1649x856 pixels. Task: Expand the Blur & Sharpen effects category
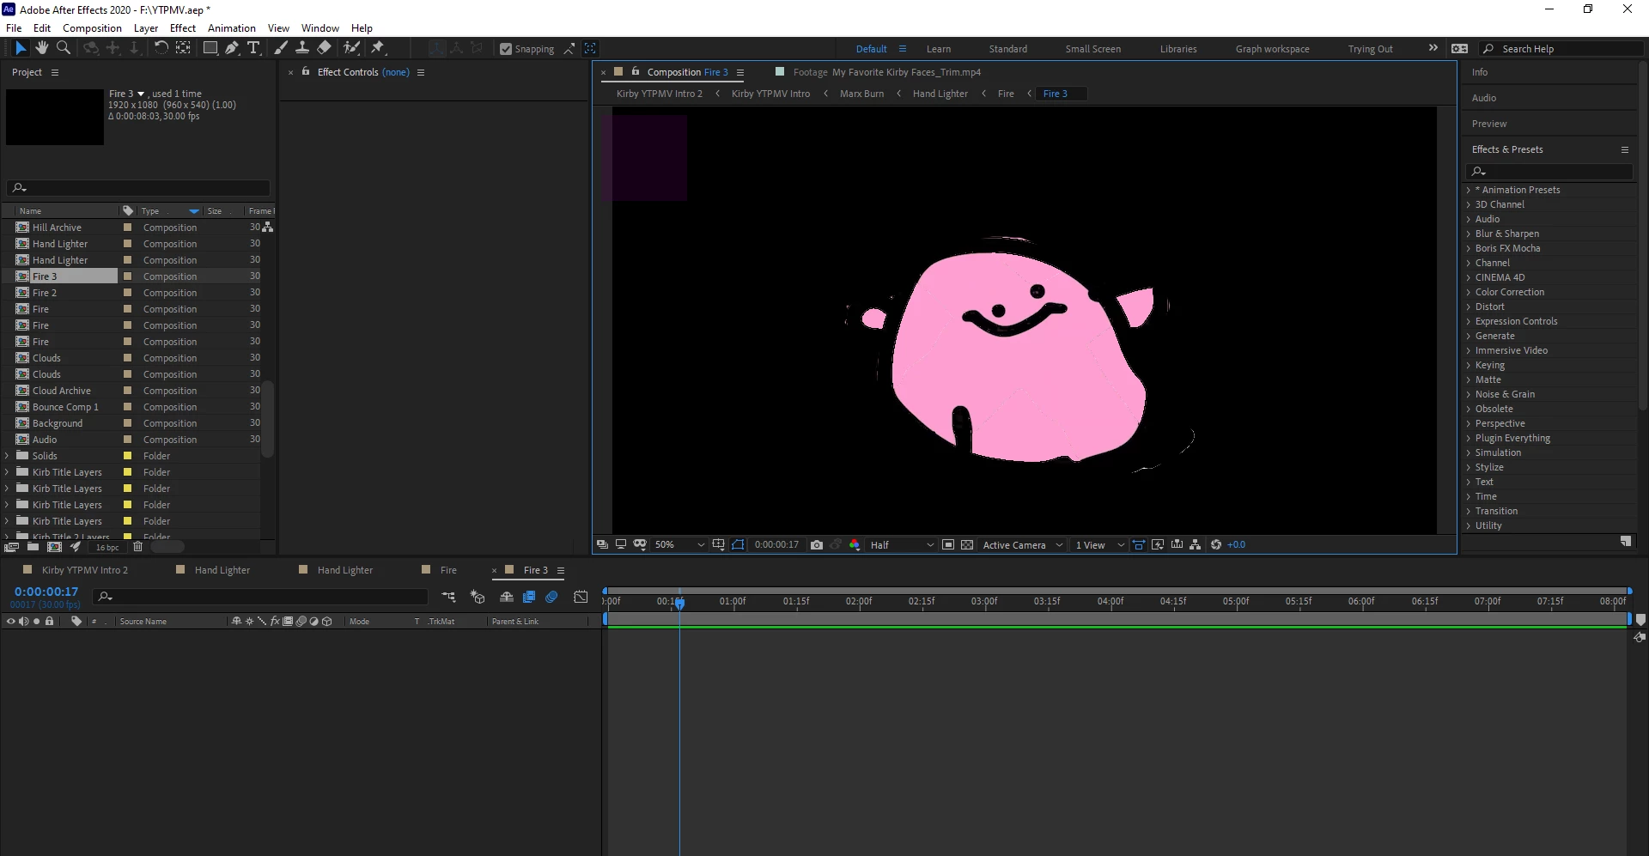tap(1469, 234)
